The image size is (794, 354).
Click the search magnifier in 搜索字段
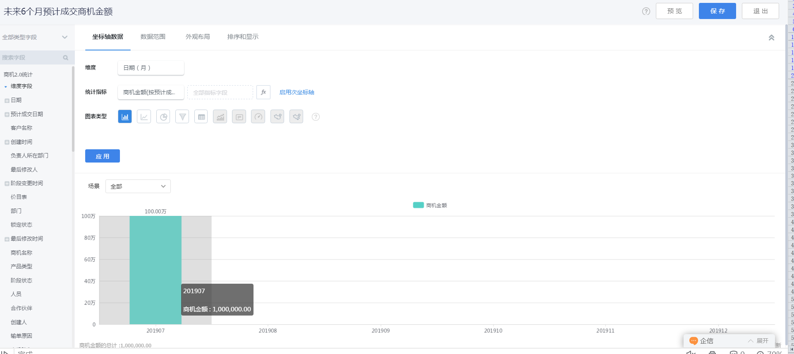[65, 58]
